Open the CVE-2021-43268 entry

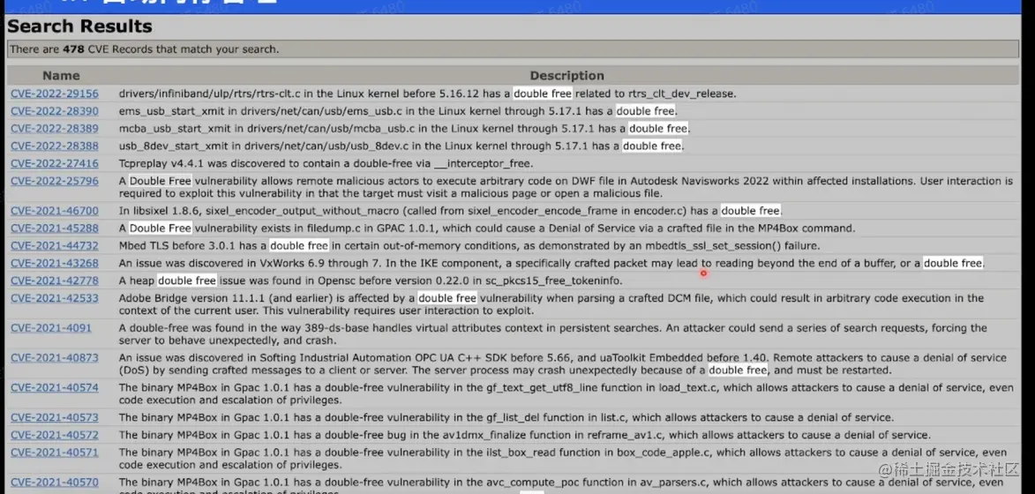click(54, 263)
